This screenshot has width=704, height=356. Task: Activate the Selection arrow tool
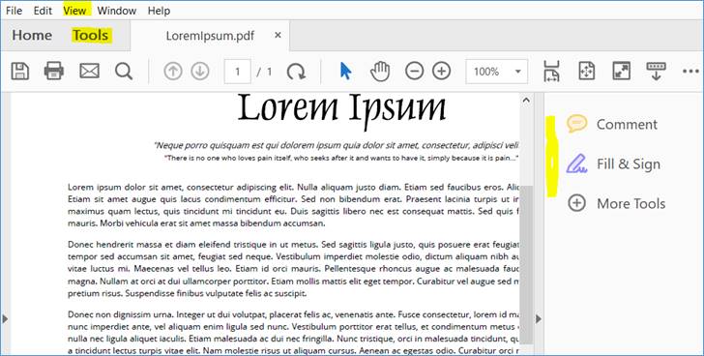point(345,71)
